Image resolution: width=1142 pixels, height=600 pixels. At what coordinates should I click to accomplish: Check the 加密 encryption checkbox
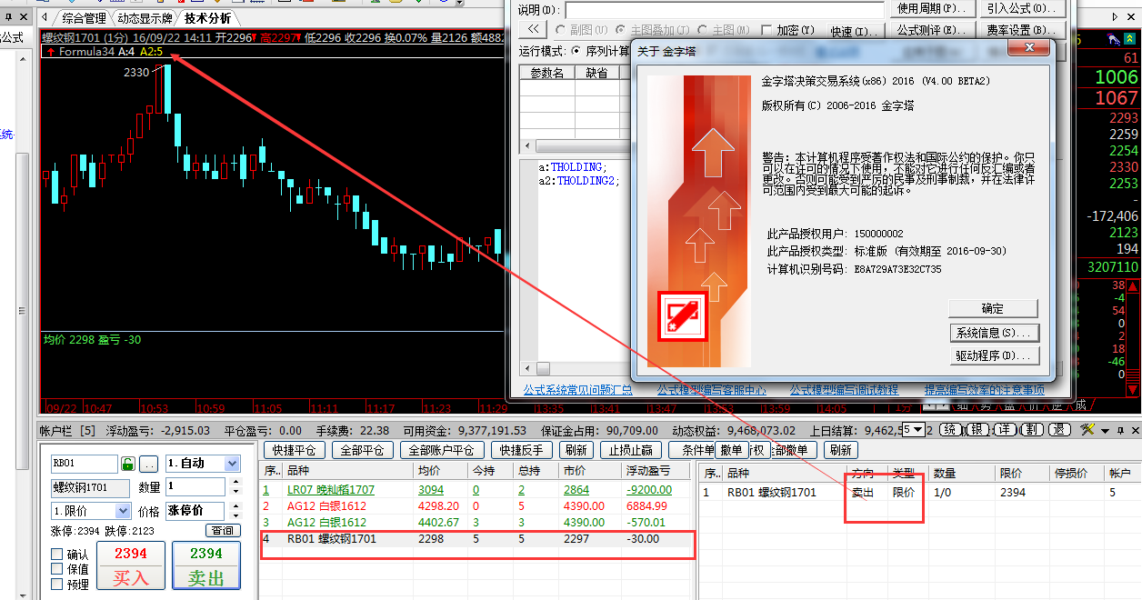tap(766, 31)
